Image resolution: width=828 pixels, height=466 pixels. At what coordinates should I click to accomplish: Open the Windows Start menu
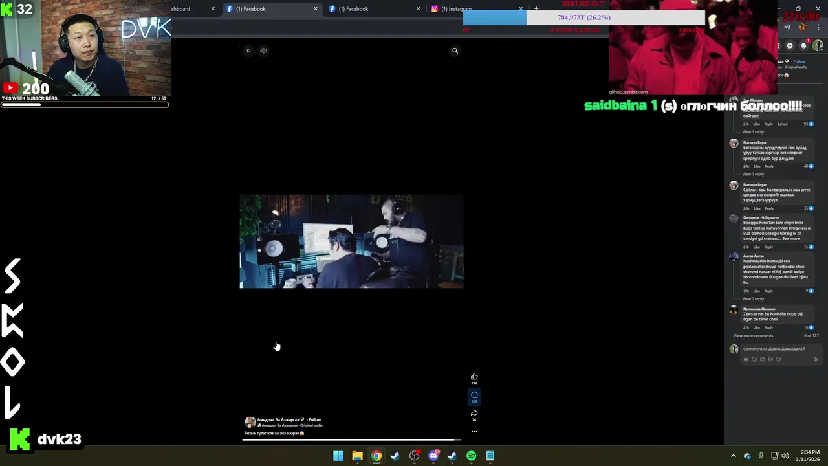(338, 456)
